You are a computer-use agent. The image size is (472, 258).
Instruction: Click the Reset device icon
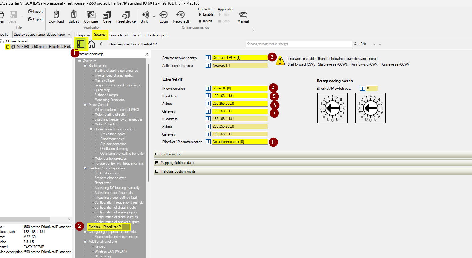(x=126, y=16)
